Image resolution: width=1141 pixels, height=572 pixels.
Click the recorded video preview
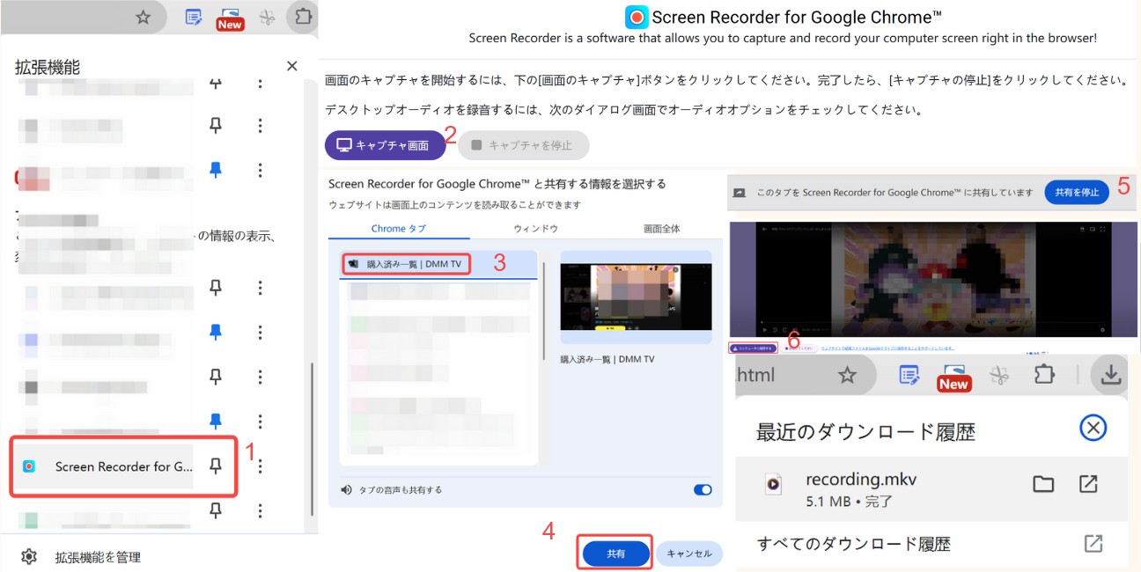(932, 280)
